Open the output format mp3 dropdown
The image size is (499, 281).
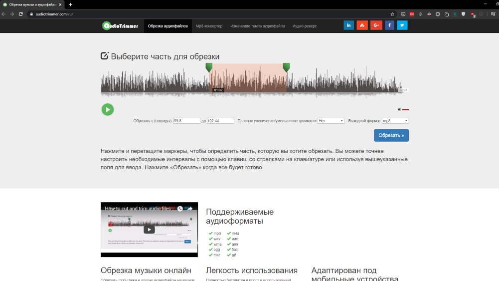[x=395, y=121]
